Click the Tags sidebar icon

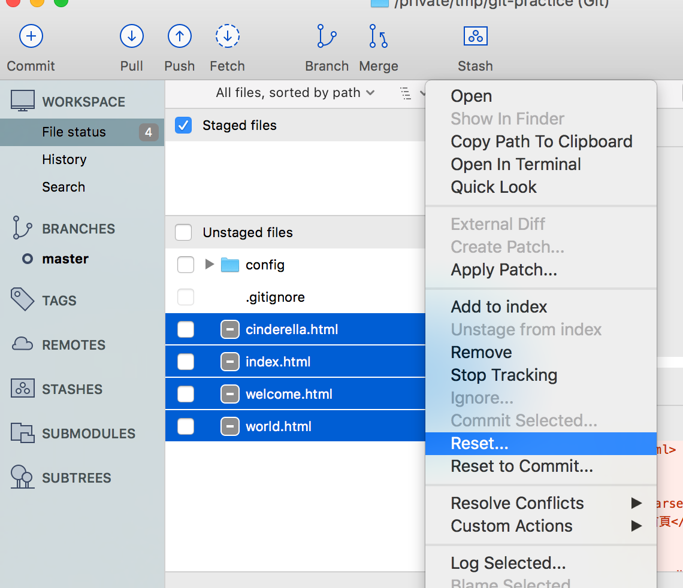[23, 300]
